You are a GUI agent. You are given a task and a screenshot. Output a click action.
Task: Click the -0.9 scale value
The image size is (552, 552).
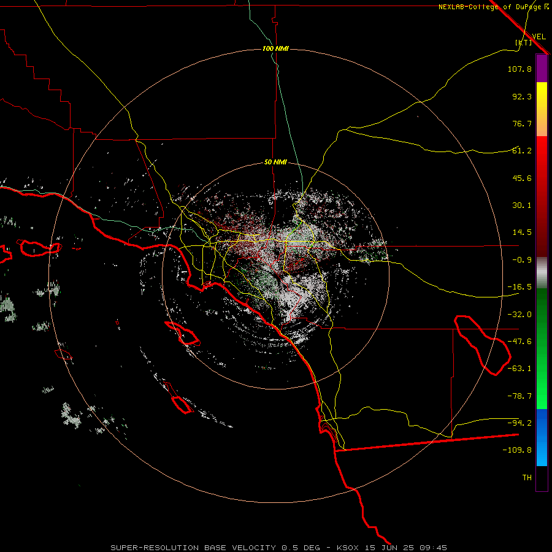click(x=522, y=260)
